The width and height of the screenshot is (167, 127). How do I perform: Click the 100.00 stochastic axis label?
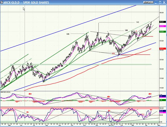tap(161, 108)
